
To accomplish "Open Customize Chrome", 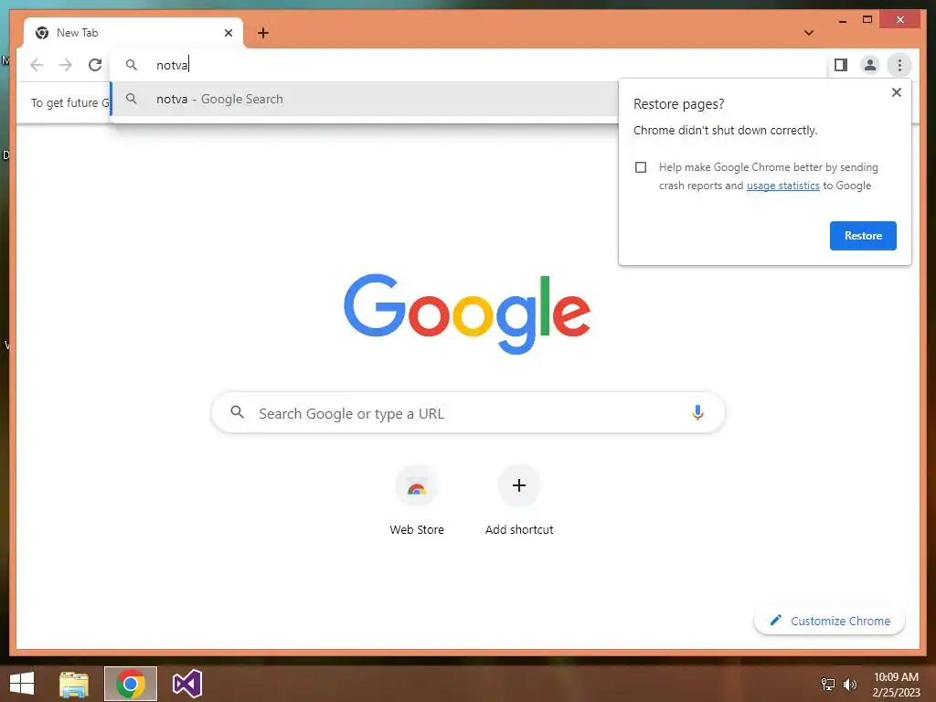I will [x=829, y=621].
